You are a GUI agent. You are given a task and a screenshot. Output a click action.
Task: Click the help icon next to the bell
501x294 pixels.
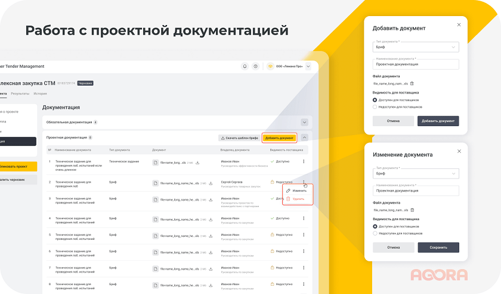(x=255, y=66)
